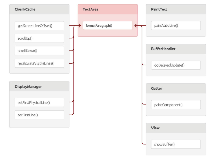
Task: Click the View class header
Action: pos(176,128)
